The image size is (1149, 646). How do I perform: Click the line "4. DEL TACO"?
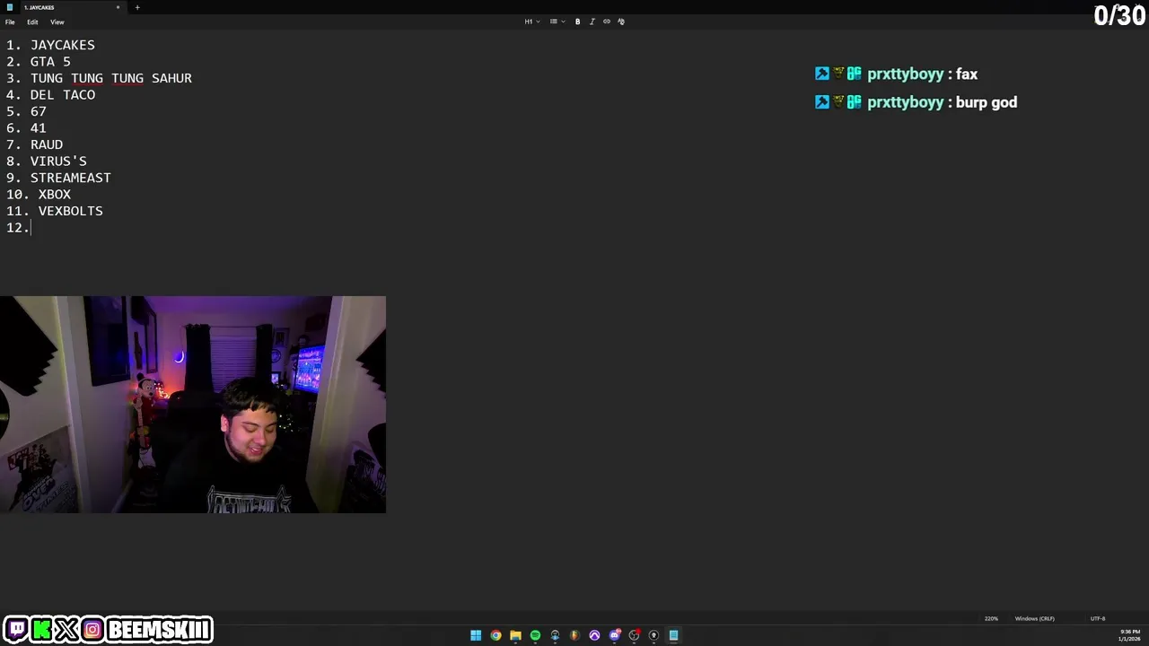(50, 95)
